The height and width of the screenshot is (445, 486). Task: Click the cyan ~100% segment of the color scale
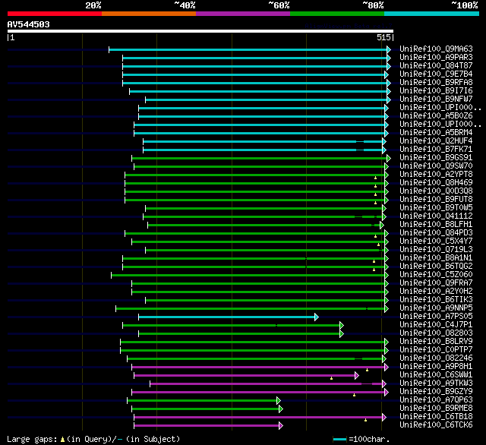[x=432, y=14]
